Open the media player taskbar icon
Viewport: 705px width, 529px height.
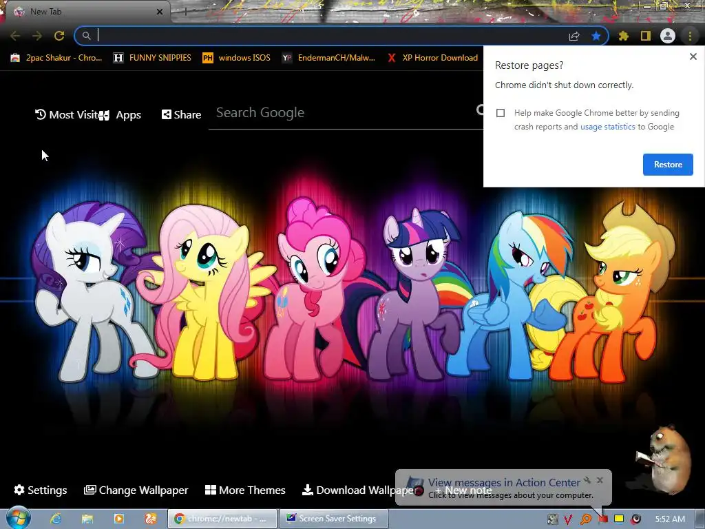(119, 519)
